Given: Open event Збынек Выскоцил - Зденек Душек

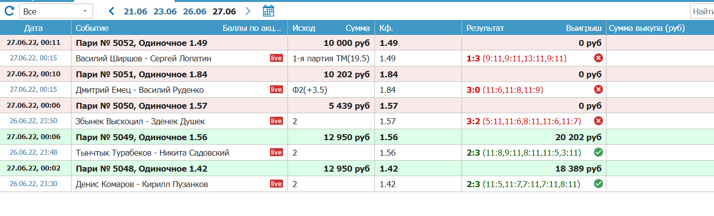Looking at the screenshot, I should tap(140, 121).
